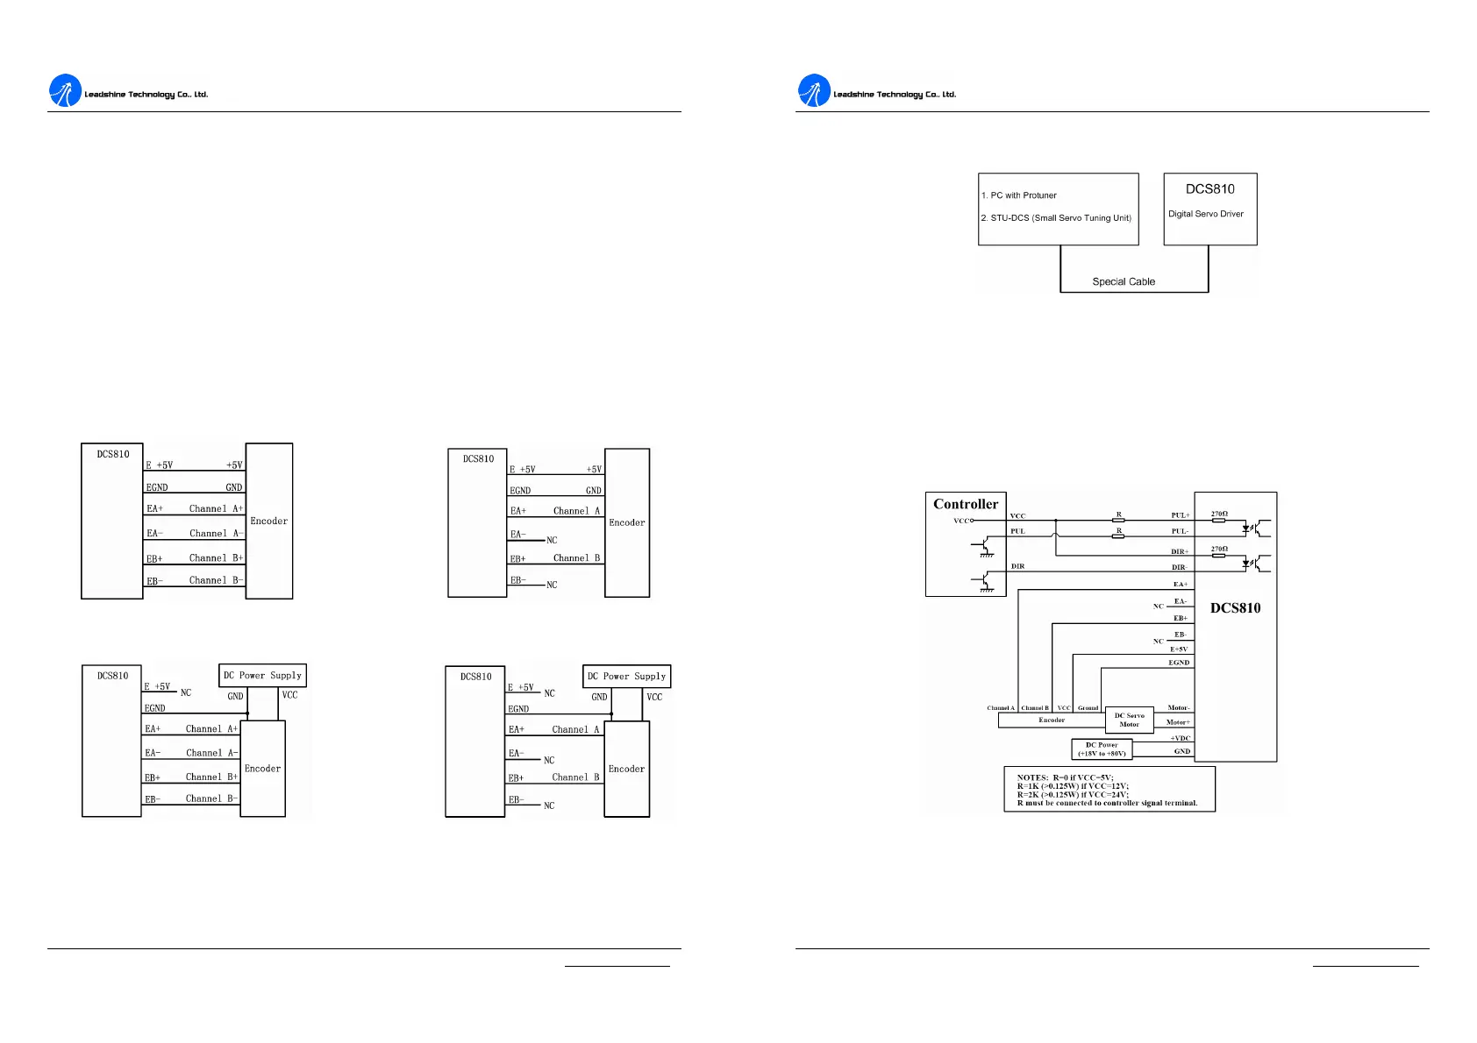Select the 'Digital Servo Driver' label

(1206, 214)
